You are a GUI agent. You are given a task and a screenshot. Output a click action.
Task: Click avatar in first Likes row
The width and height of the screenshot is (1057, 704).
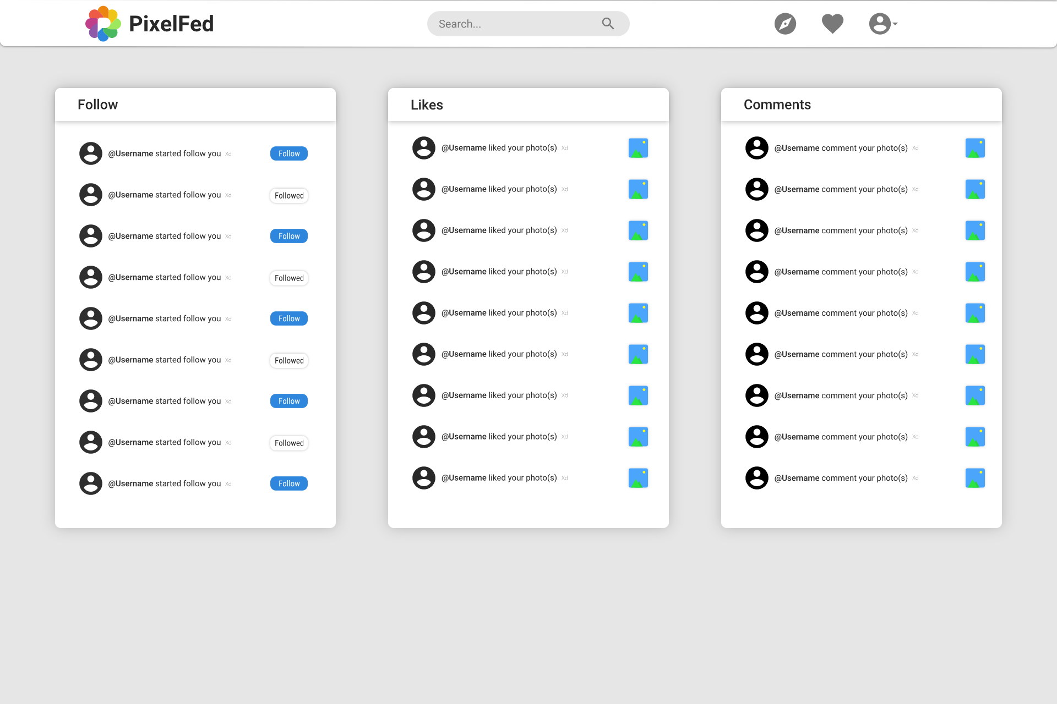[x=424, y=148]
